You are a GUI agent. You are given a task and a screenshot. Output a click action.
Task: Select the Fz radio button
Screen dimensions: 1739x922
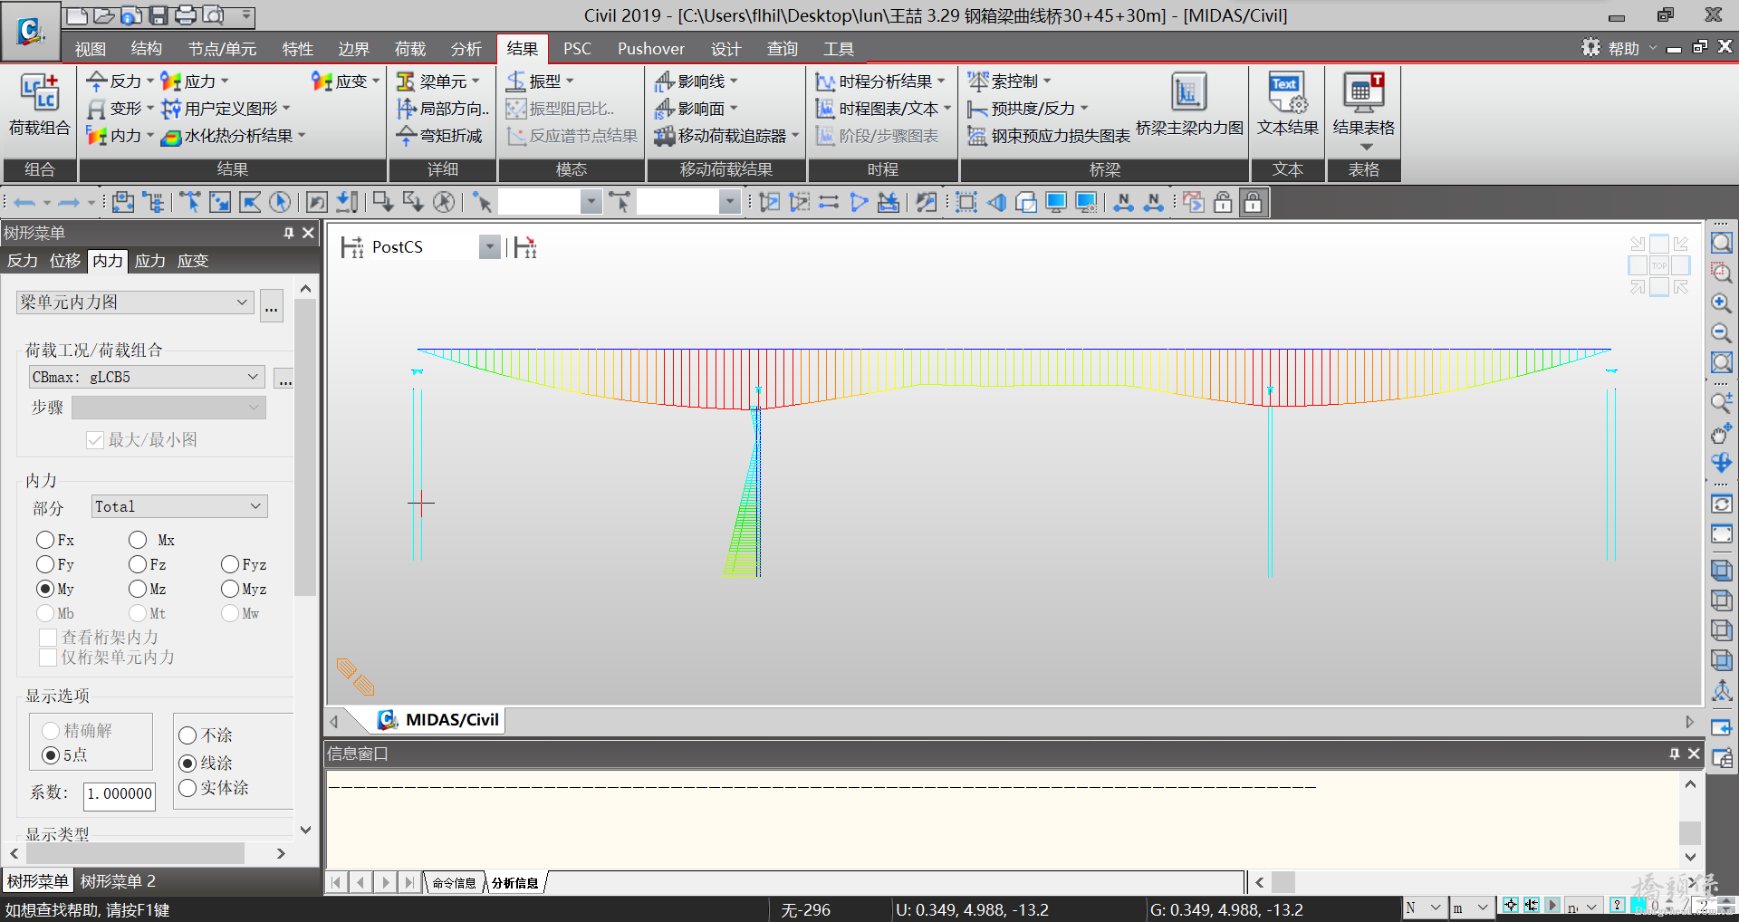coord(138,564)
